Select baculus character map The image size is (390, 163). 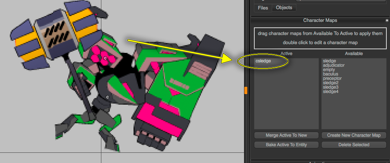tap(330, 74)
